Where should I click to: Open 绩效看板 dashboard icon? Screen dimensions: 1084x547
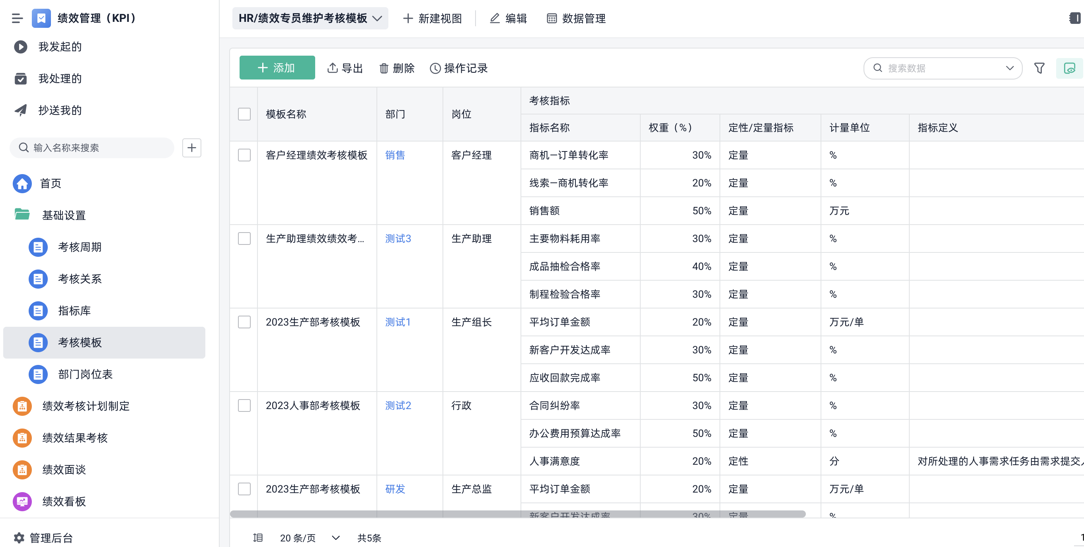22,501
